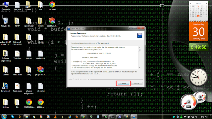Click the analog clock gadget
Image resolution: width=212 pixels, height=119 pixels.
pos(198,77)
